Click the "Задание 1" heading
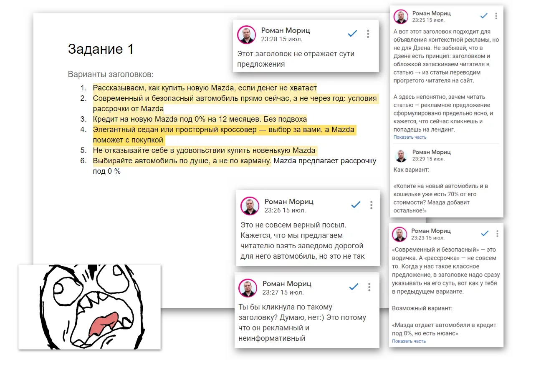This screenshot has height=382, width=536. [101, 49]
